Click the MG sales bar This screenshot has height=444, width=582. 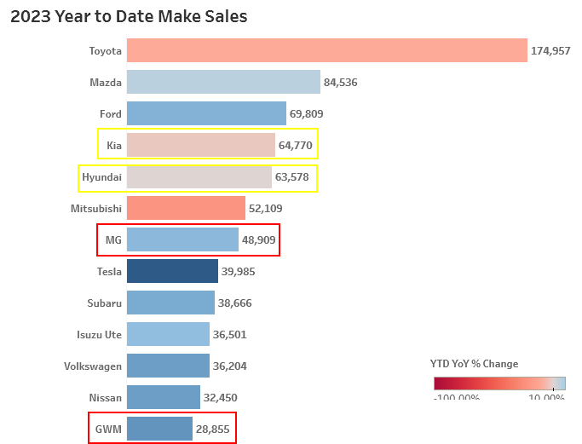pos(182,239)
